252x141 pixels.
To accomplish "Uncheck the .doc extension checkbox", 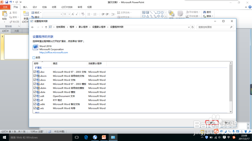I will (35, 72).
